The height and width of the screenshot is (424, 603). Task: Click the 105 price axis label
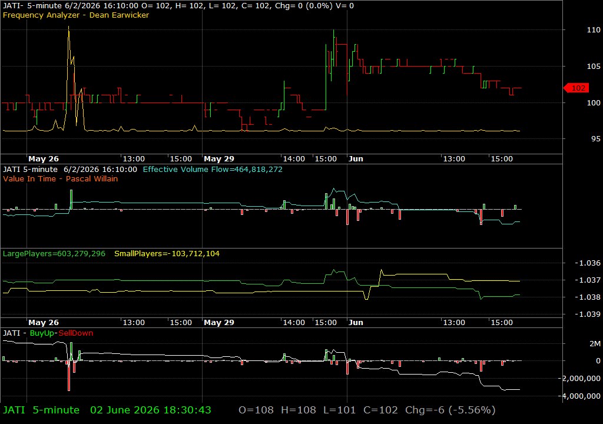pyautogui.click(x=594, y=66)
